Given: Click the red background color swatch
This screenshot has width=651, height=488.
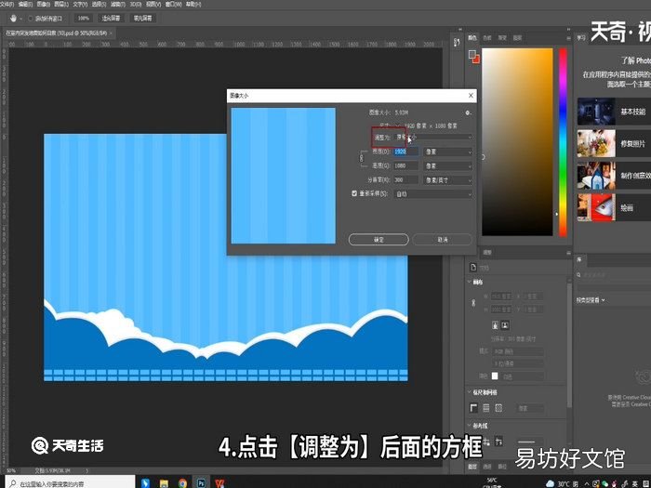Looking at the screenshot, I should (476, 59).
